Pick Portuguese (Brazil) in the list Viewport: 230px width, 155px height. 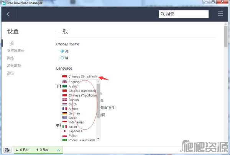click(x=79, y=140)
